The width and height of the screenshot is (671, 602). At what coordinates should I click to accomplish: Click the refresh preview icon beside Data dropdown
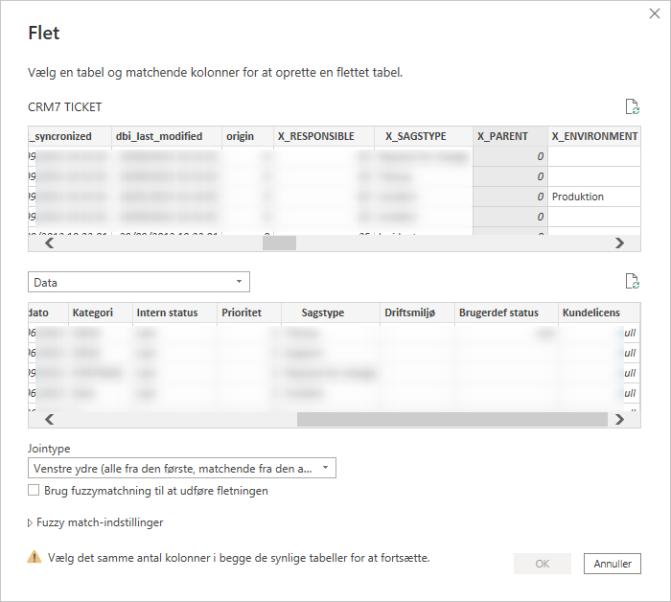(632, 281)
